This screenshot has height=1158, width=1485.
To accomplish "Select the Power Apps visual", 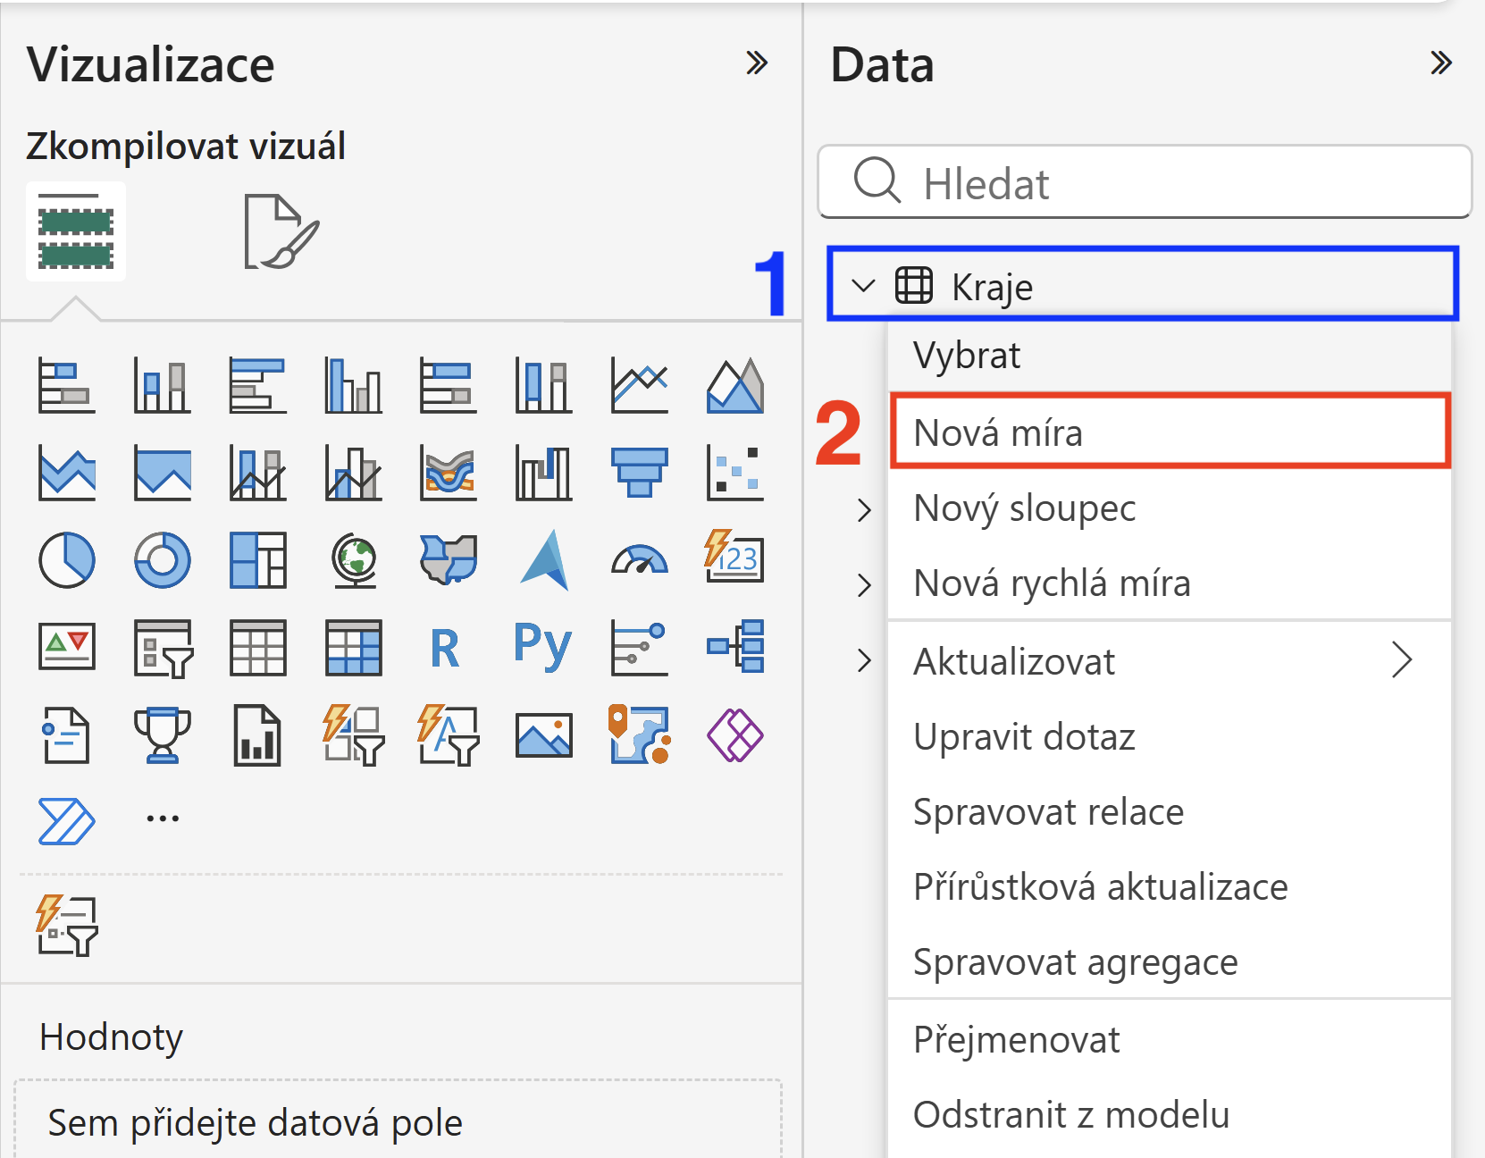I will 735,735.
